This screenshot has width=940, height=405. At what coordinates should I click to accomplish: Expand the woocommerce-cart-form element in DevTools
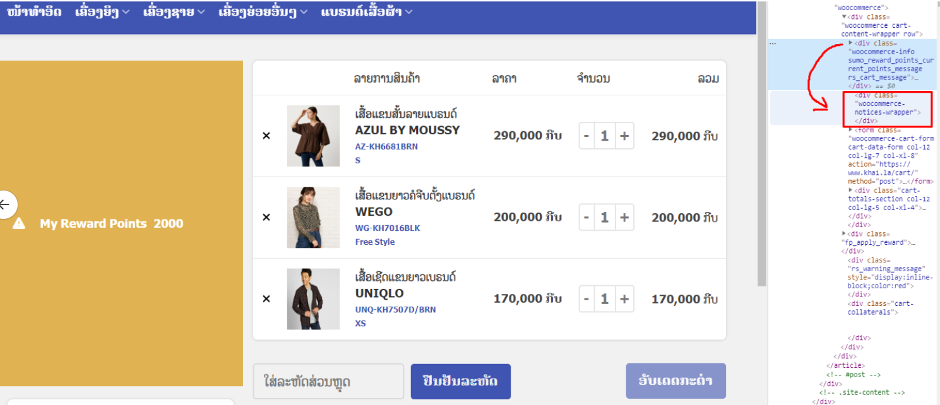point(850,130)
